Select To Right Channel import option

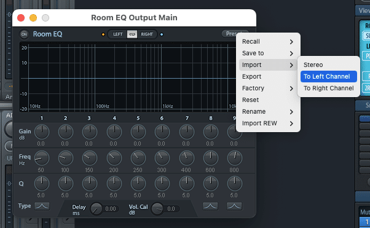(329, 88)
